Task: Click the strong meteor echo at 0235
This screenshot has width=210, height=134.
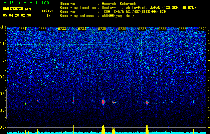Action: tap(103, 102)
